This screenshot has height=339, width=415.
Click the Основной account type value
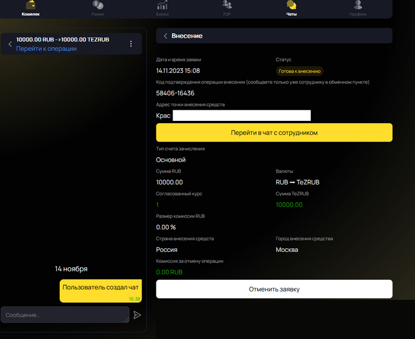tap(171, 160)
